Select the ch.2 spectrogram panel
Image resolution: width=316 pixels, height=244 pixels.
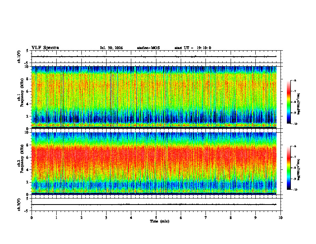154,163
